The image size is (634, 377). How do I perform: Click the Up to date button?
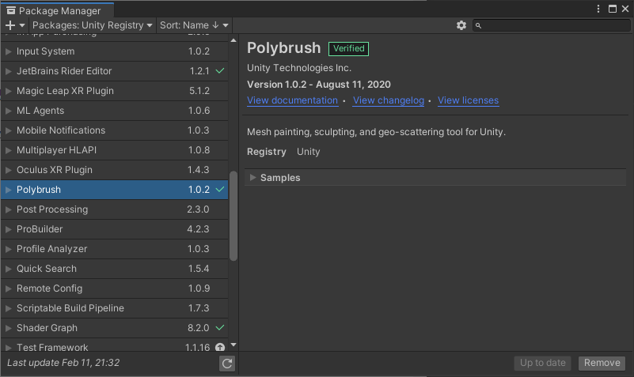click(x=543, y=363)
